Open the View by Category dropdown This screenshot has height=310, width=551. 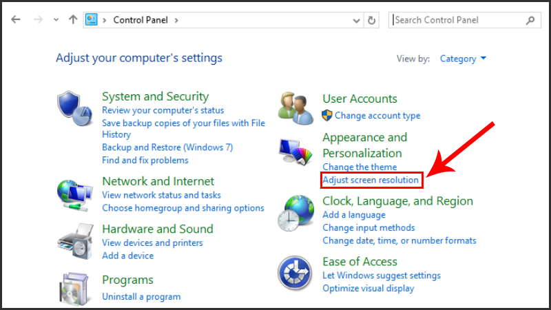(463, 59)
